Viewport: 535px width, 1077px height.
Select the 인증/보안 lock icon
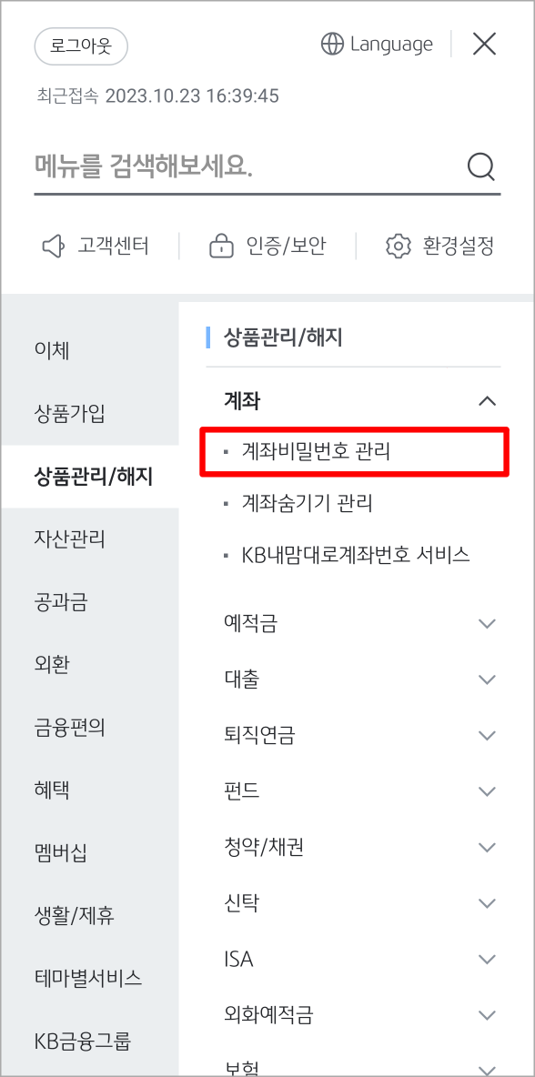pos(221,245)
